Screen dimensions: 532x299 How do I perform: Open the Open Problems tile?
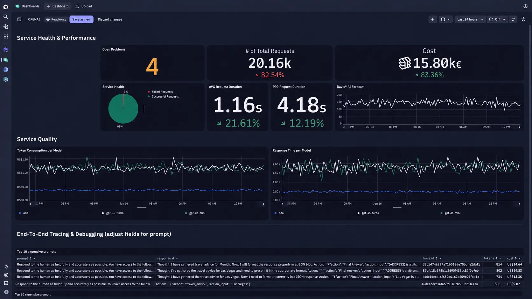click(152, 63)
